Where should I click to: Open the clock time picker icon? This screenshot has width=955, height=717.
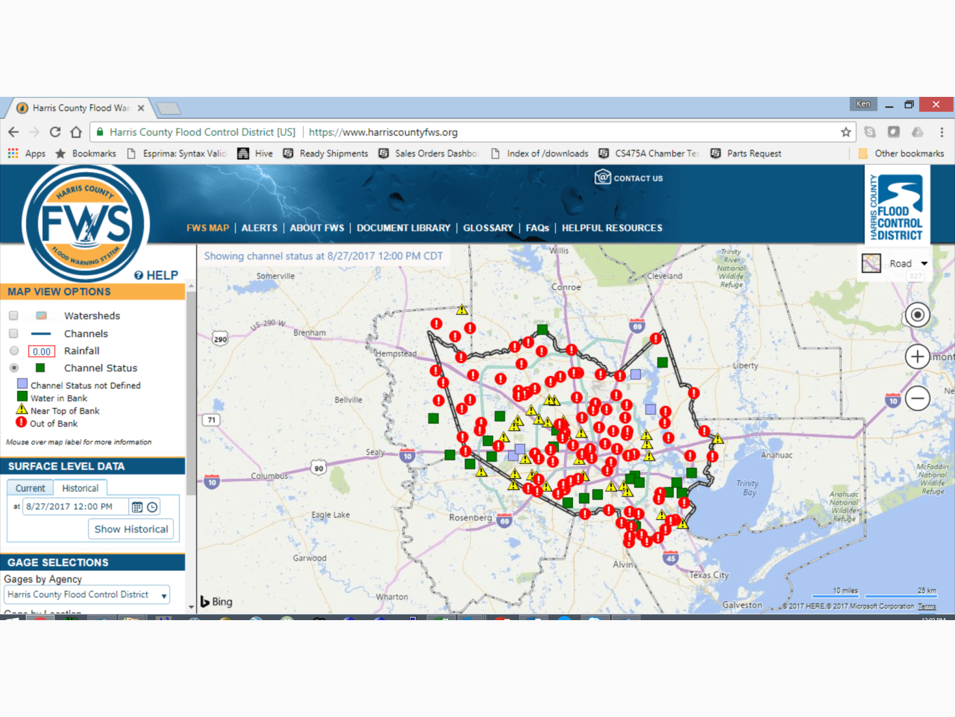[x=153, y=507]
